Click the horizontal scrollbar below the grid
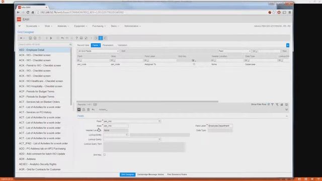This screenshot has width=322, height=181. (147, 102)
